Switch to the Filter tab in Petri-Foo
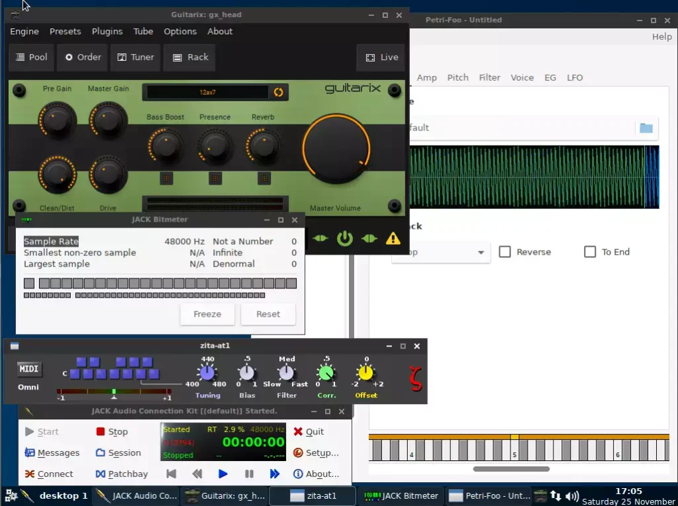This screenshot has width=678, height=506. click(489, 78)
